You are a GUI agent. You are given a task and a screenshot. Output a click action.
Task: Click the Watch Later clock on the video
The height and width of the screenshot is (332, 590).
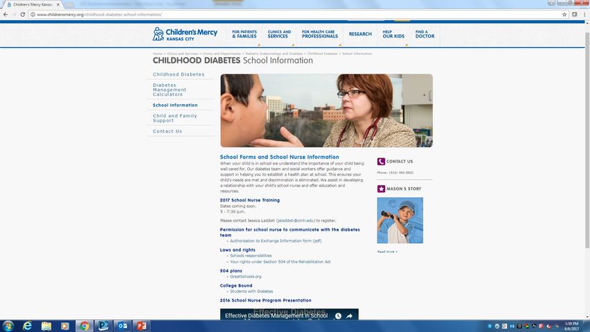[338, 316]
